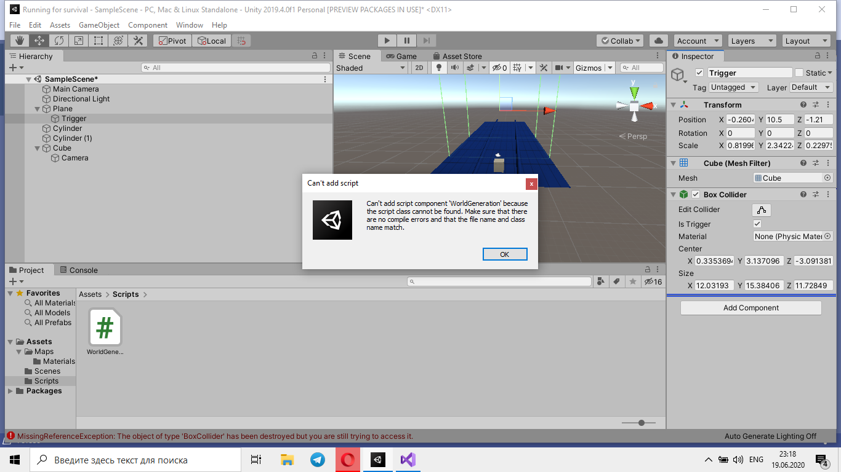Image resolution: width=841 pixels, height=472 pixels.
Task: Open Opera browser from taskbar
Action: pos(348,460)
